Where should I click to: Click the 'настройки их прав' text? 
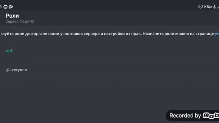[123, 33]
